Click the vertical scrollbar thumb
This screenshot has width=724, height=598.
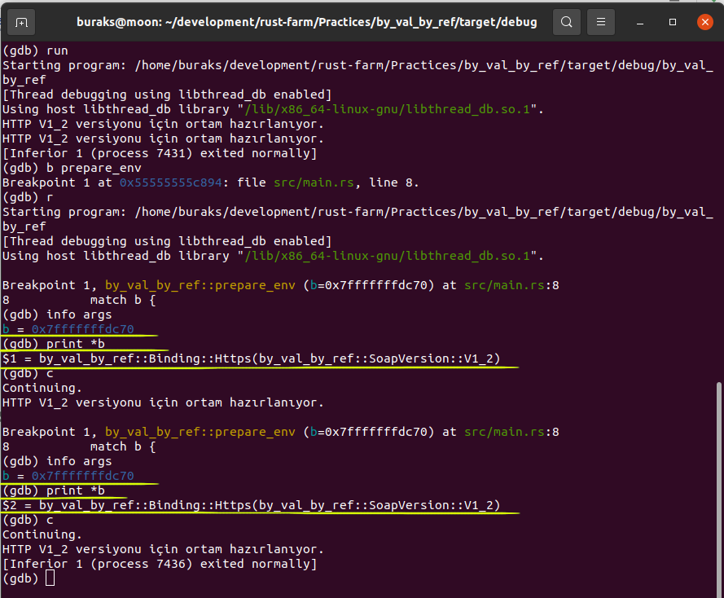click(x=718, y=487)
